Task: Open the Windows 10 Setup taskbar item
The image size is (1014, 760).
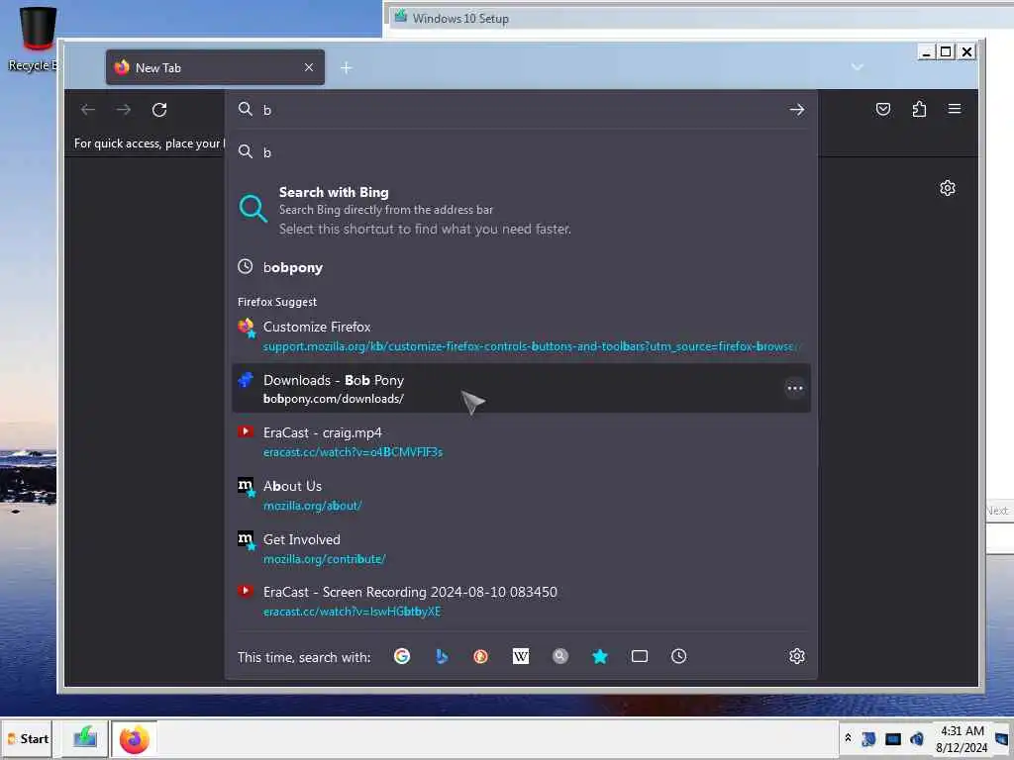Action: tap(85, 738)
